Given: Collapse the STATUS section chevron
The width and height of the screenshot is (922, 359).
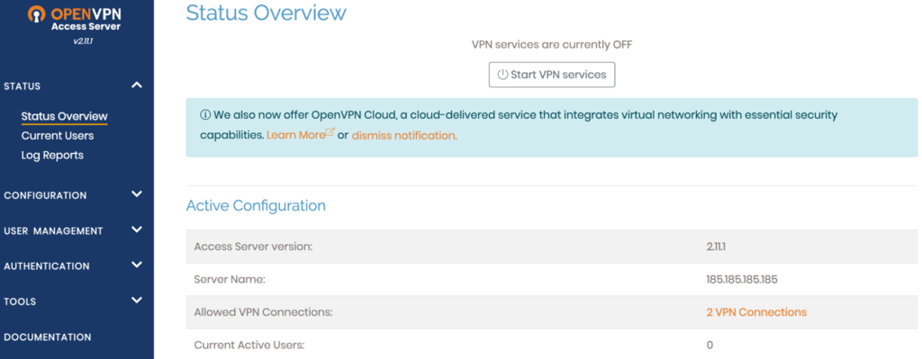Looking at the screenshot, I should [137, 85].
